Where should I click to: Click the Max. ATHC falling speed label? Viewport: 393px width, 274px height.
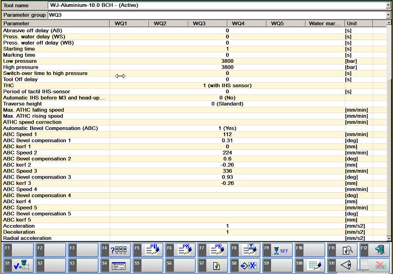pos(34,110)
